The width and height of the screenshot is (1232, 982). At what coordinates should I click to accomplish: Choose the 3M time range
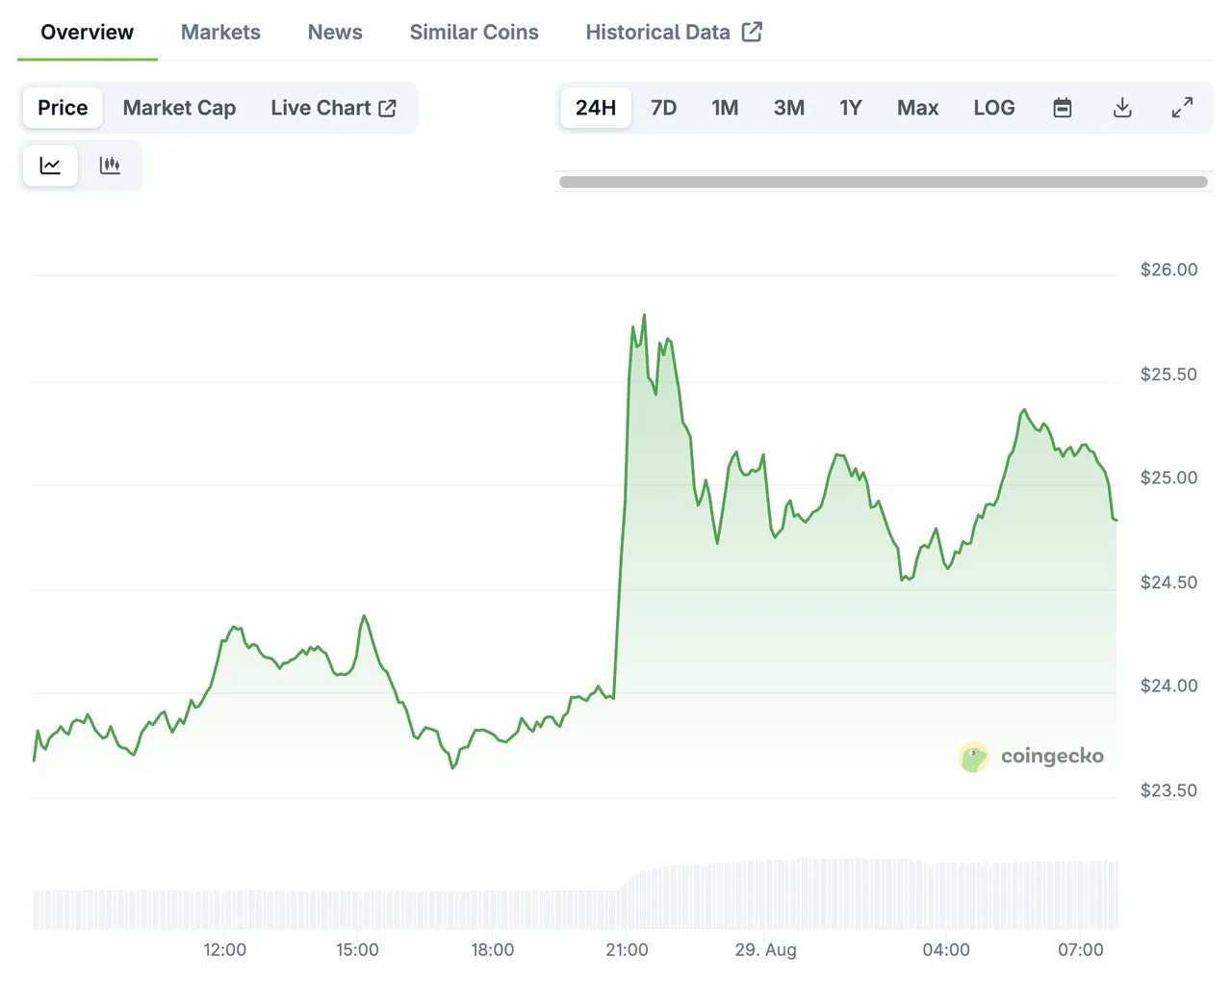pos(788,108)
